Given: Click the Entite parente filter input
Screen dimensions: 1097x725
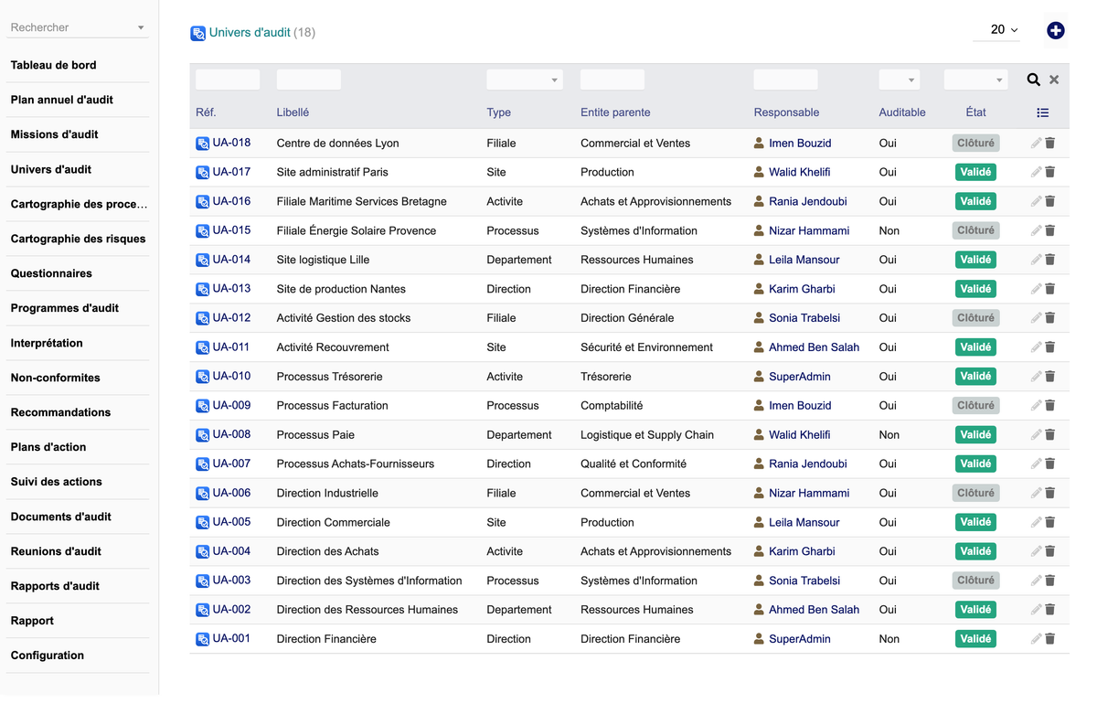Looking at the screenshot, I should [x=612, y=80].
